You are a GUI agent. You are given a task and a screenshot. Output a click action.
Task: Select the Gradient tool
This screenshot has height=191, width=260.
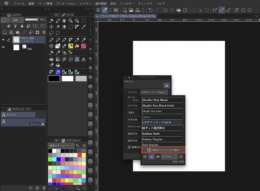58,59
